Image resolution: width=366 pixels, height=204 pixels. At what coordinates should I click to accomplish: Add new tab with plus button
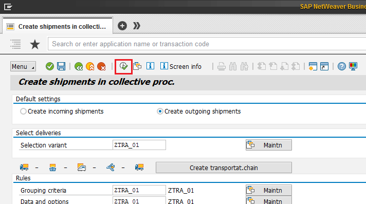(122, 26)
